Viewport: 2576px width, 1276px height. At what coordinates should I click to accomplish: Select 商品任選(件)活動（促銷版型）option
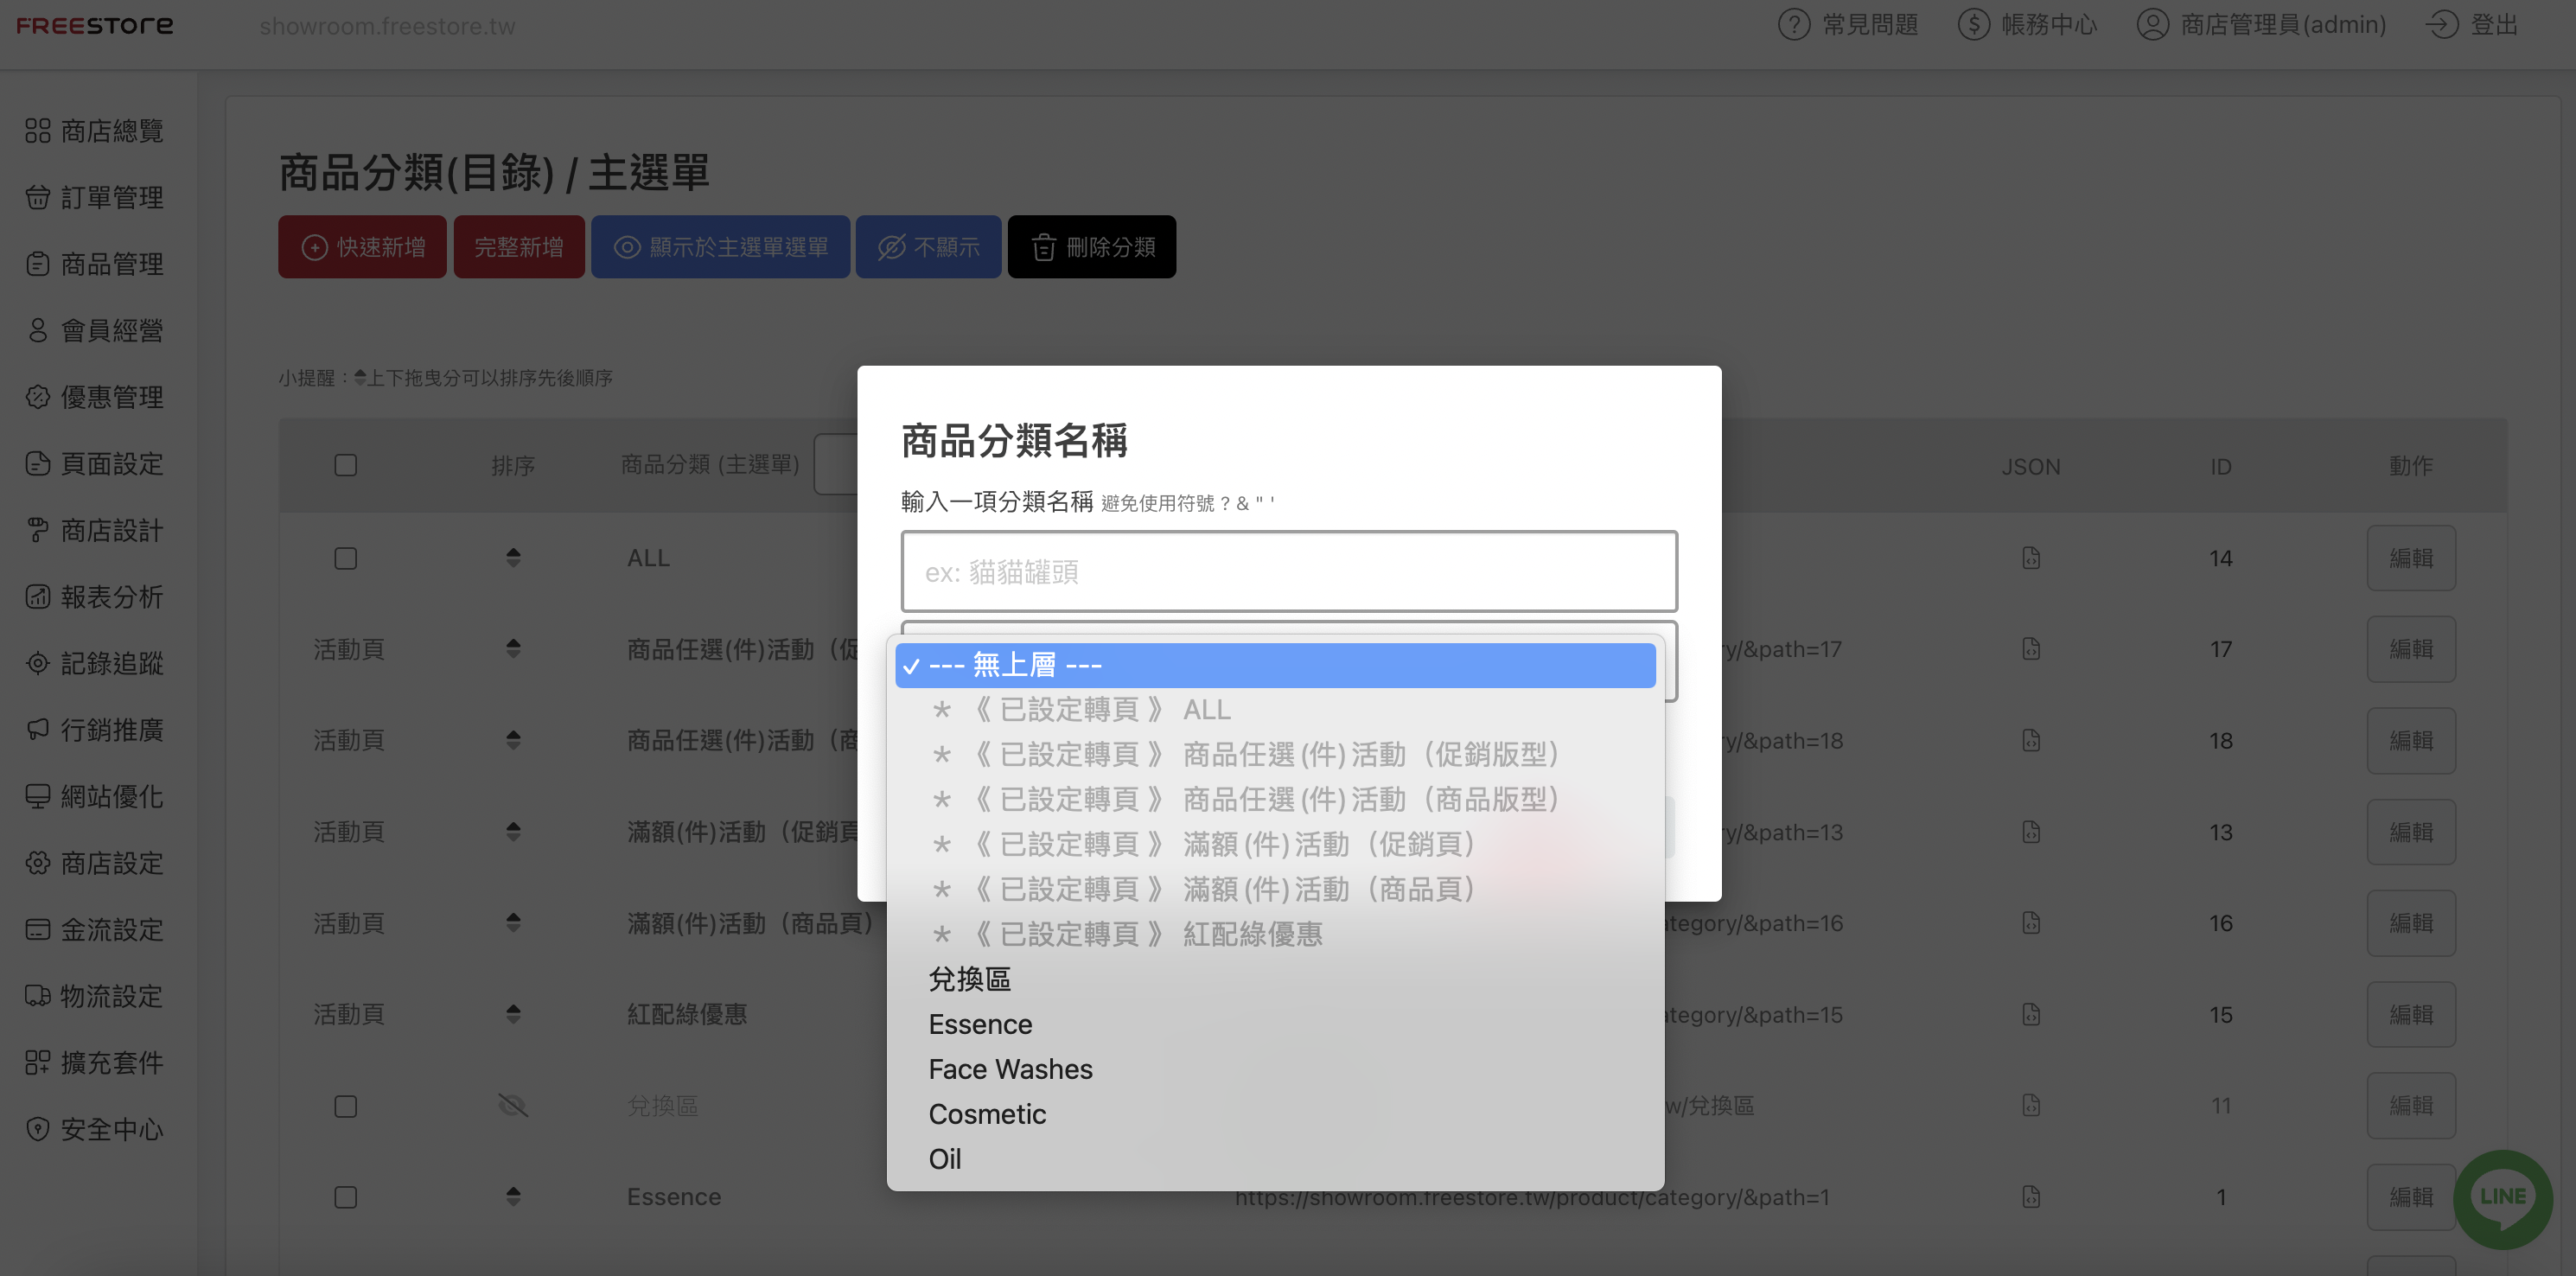pos(1275,755)
